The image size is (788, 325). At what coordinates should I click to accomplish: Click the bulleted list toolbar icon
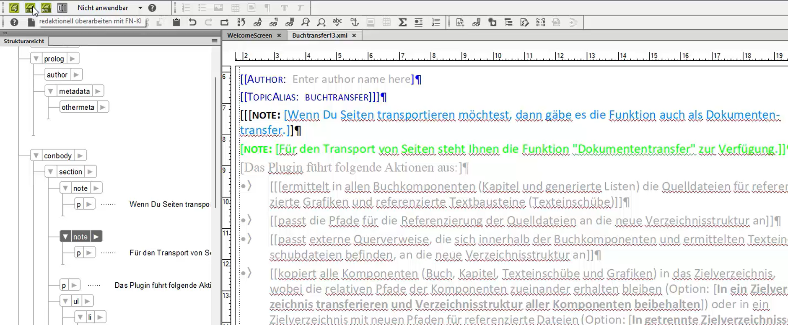[x=202, y=8]
